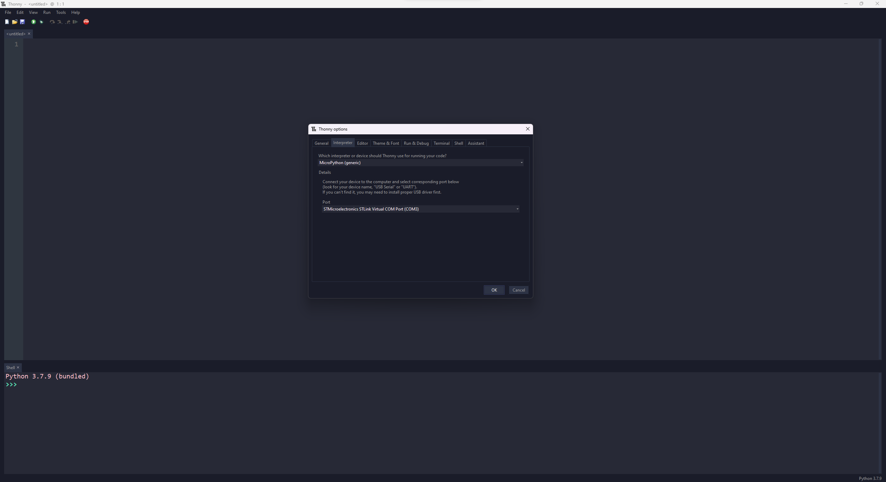
Task: Resume execution with the play-pause icon
Action: click(x=75, y=22)
